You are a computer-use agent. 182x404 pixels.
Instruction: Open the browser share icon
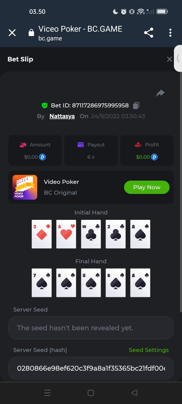(149, 33)
